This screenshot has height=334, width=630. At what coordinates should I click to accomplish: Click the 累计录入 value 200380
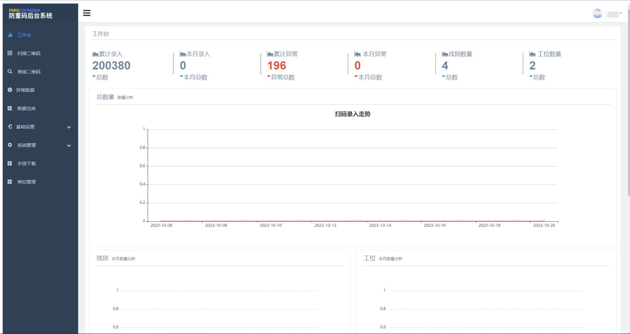pos(111,66)
